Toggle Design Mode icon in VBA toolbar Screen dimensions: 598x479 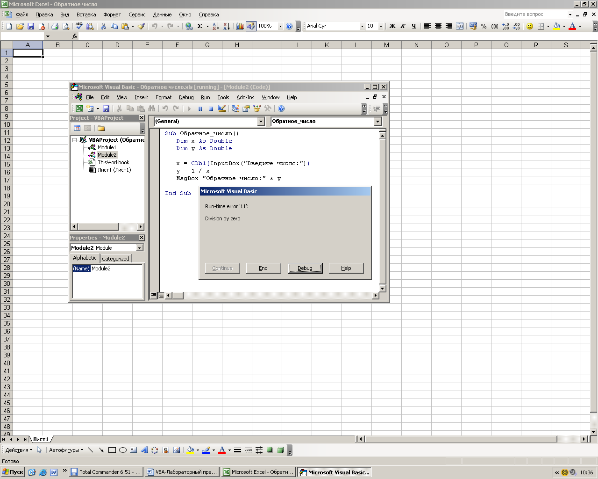pos(222,109)
